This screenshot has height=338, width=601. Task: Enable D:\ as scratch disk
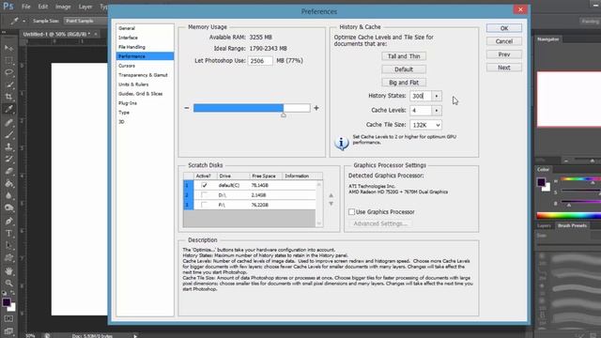click(204, 195)
